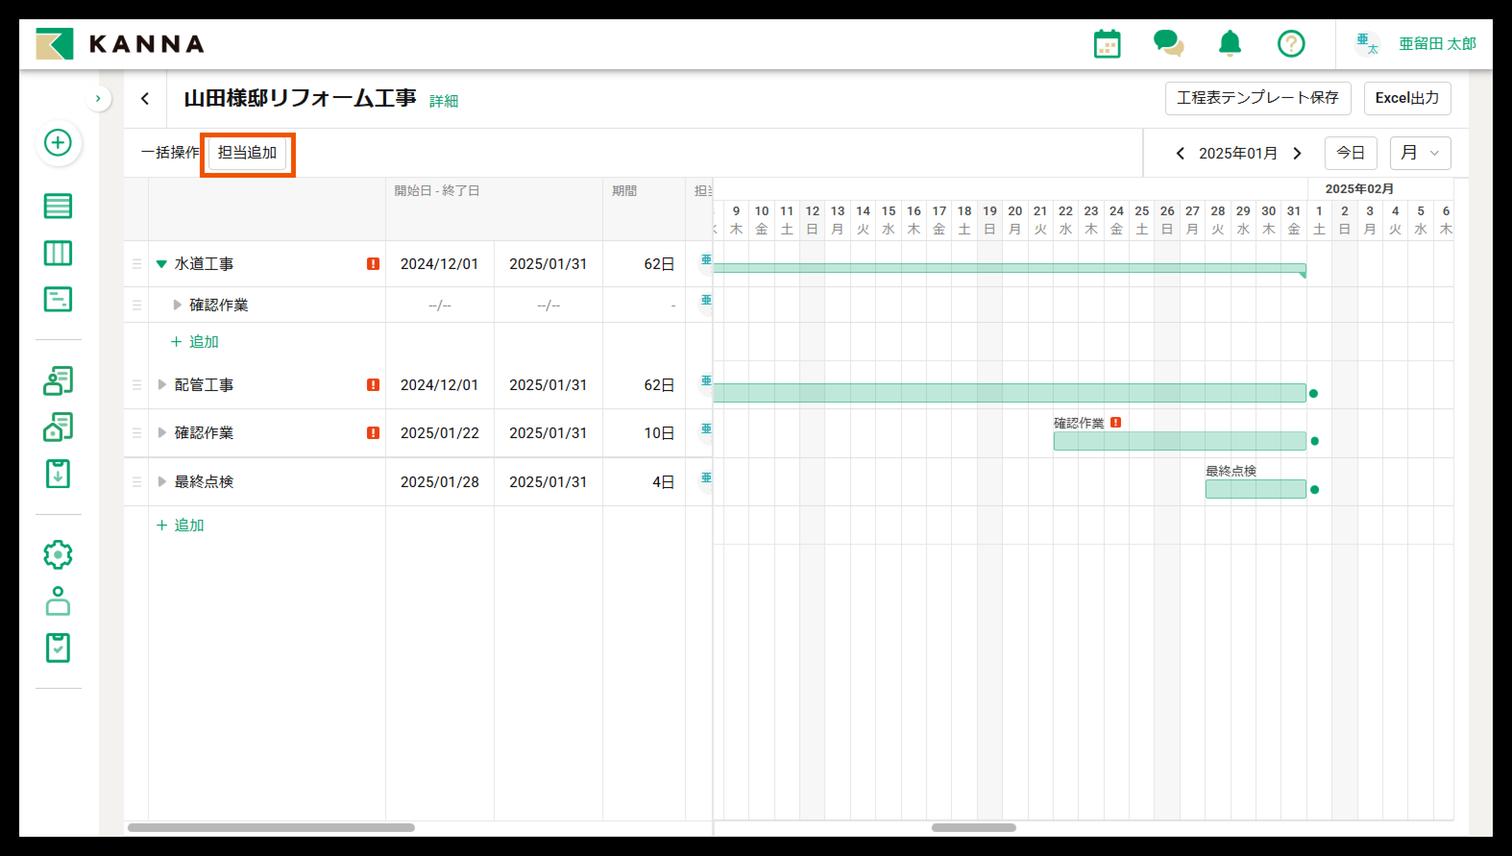1512x856 pixels.
Task: Open the chat messages icon
Action: 1168,44
